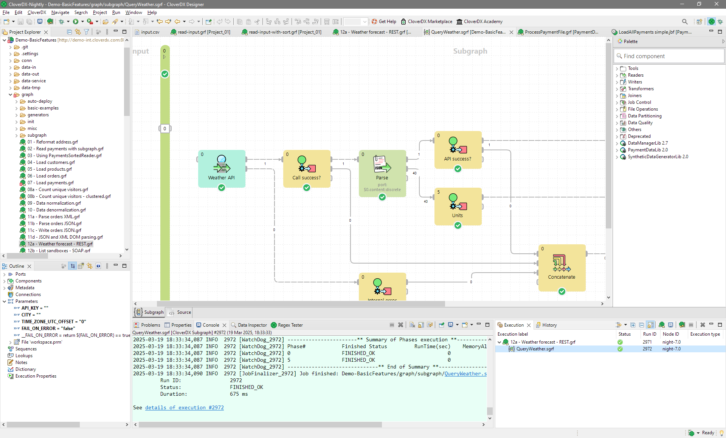Switch to the Source tab
Screen dimensions: 726x438
point(180,312)
